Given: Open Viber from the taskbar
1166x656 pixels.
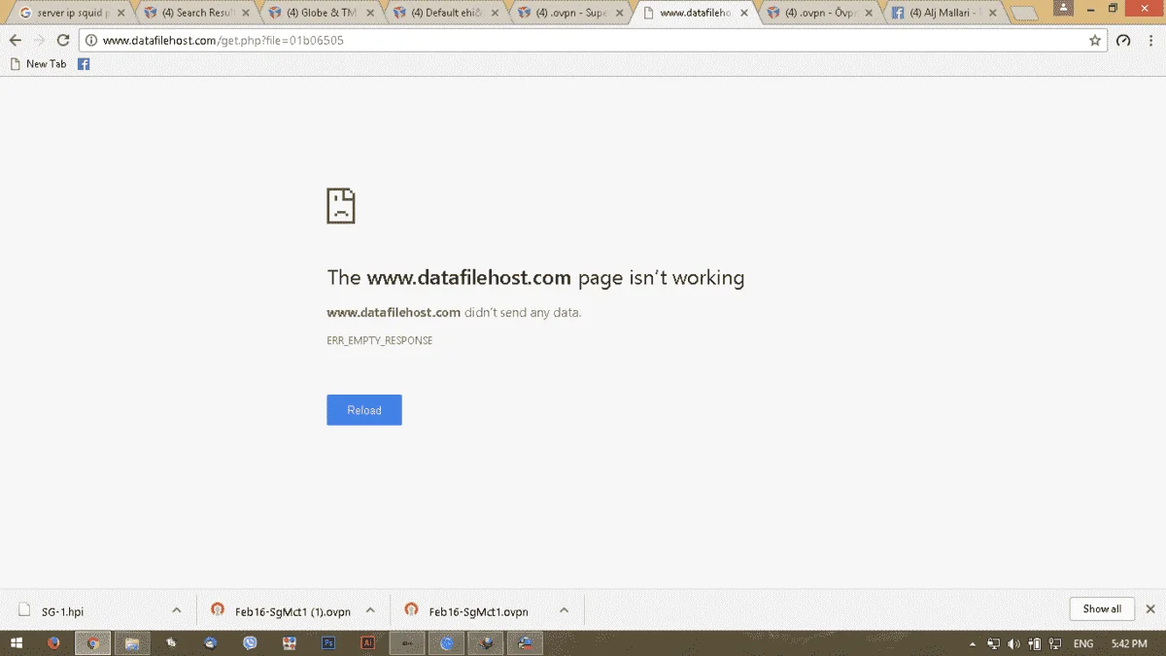Looking at the screenshot, I should coord(250,643).
